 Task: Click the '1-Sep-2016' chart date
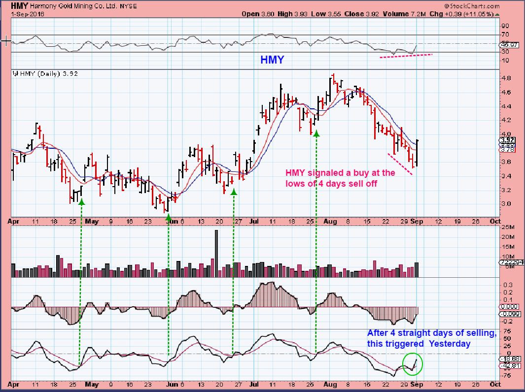(27, 14)
